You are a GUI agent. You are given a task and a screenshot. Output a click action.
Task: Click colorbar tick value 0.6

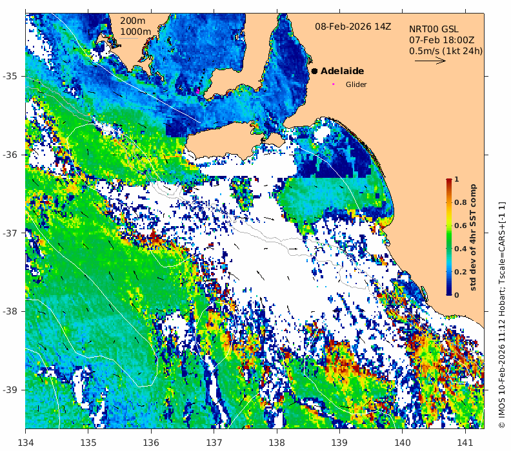pyautogui.click(x=461, y=225)
